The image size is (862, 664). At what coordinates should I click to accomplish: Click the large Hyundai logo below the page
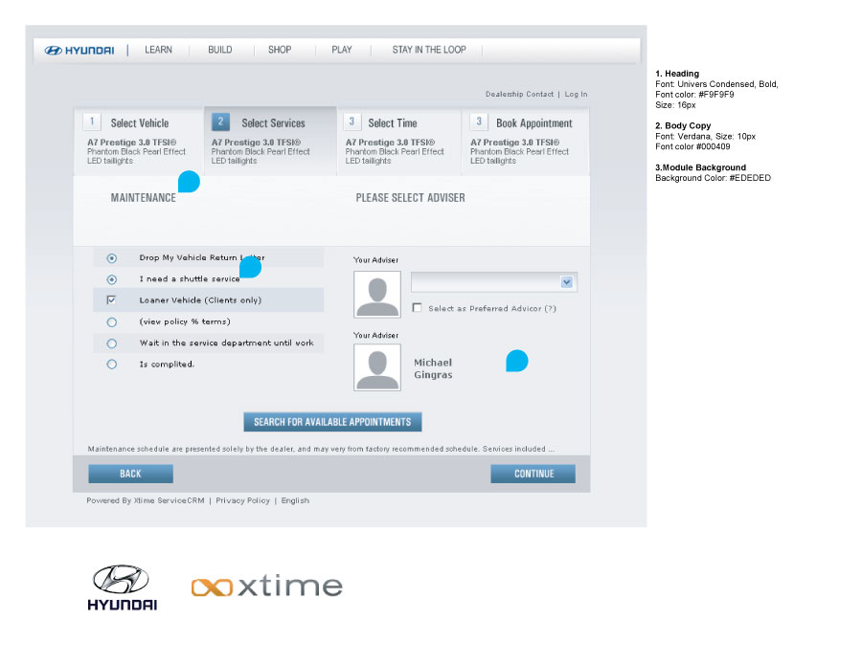[122, 587]
